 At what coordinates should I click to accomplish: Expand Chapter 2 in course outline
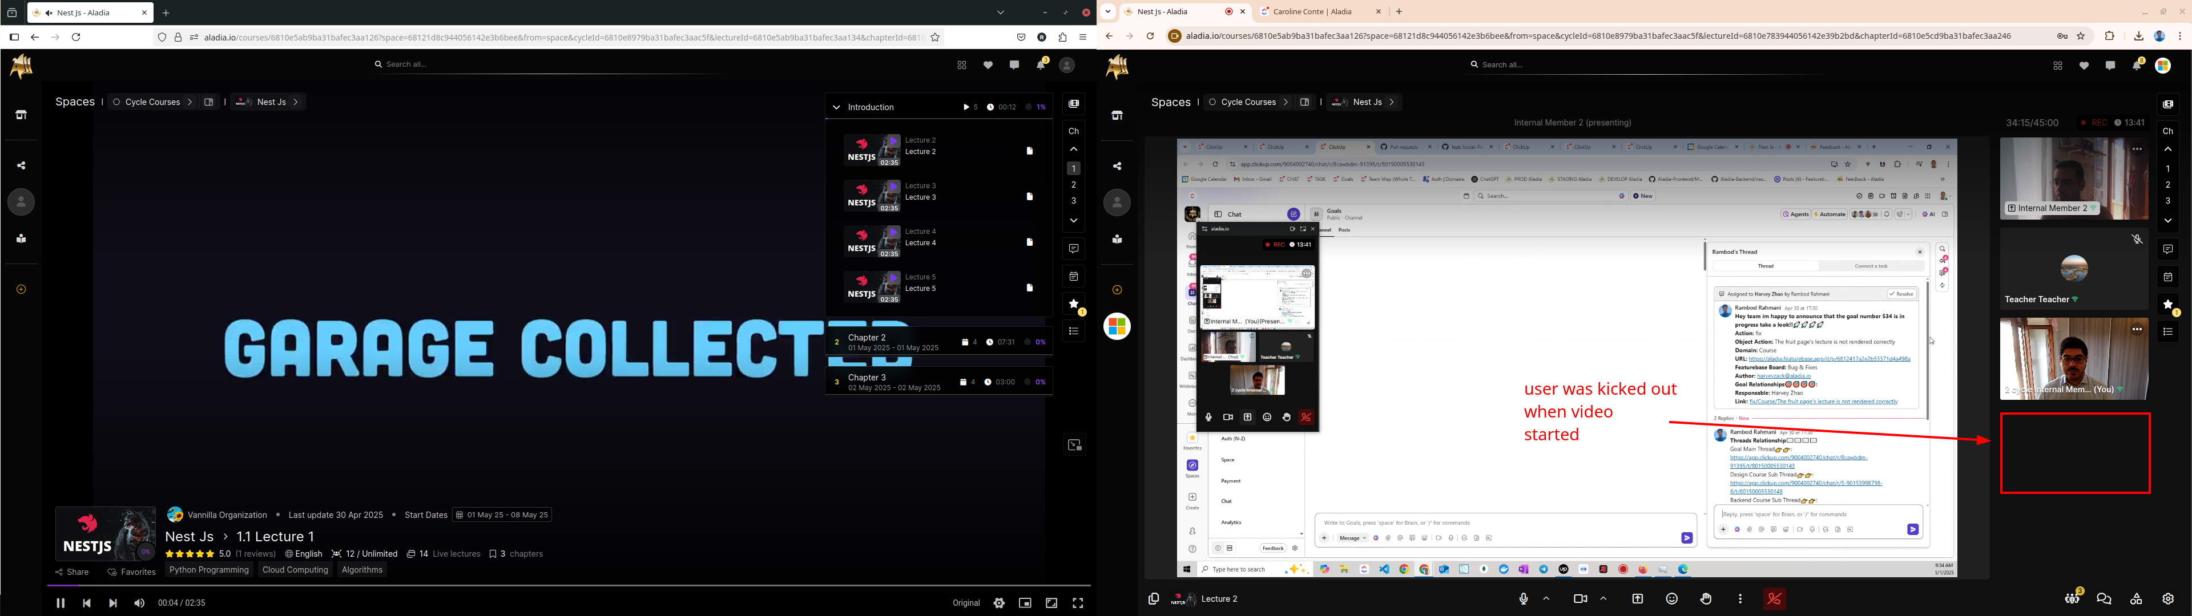click(940, 342)
